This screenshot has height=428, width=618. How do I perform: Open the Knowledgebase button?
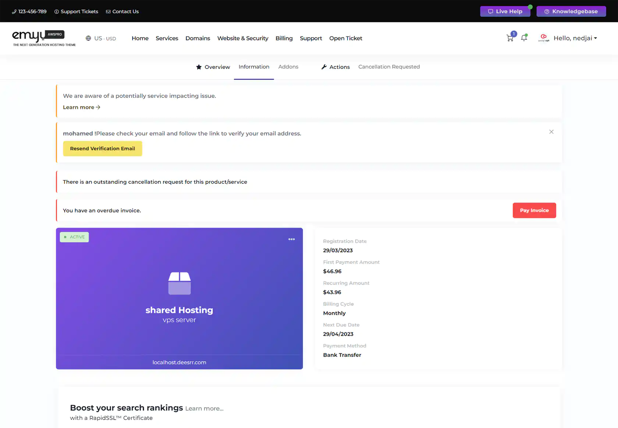[x=571, y=11]
